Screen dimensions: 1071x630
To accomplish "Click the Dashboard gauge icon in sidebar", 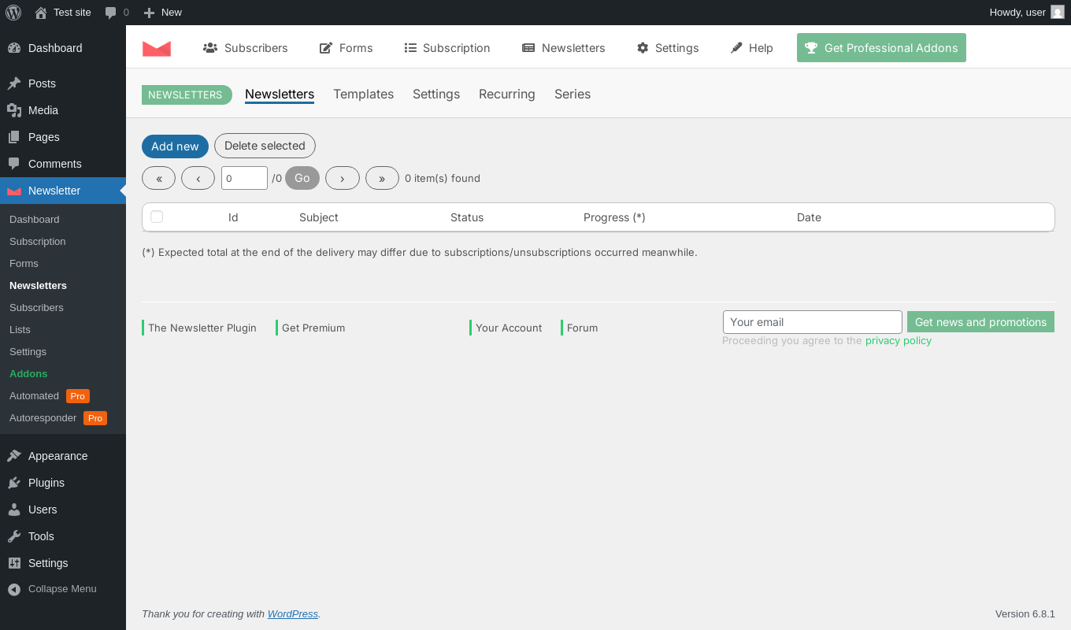I will coord(14,48).
